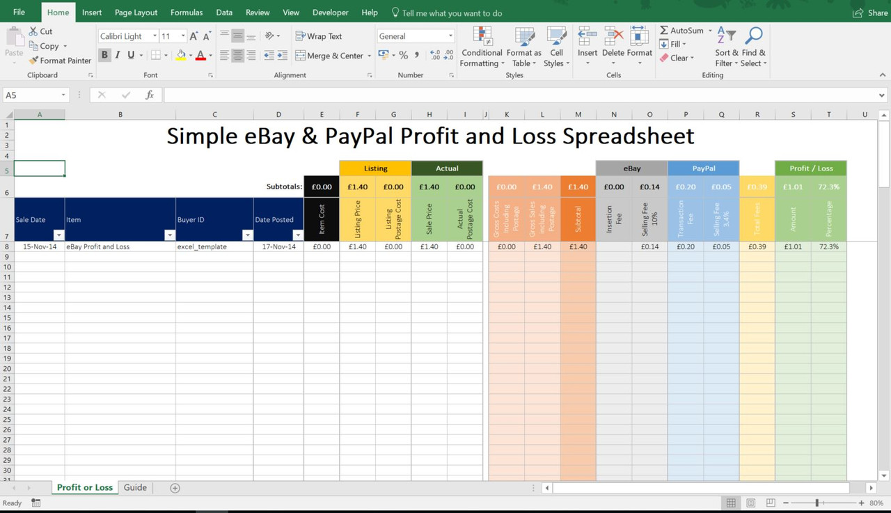
Task: Click Merge & Center button
Action: pyautogui.click(x=330, y=56)
